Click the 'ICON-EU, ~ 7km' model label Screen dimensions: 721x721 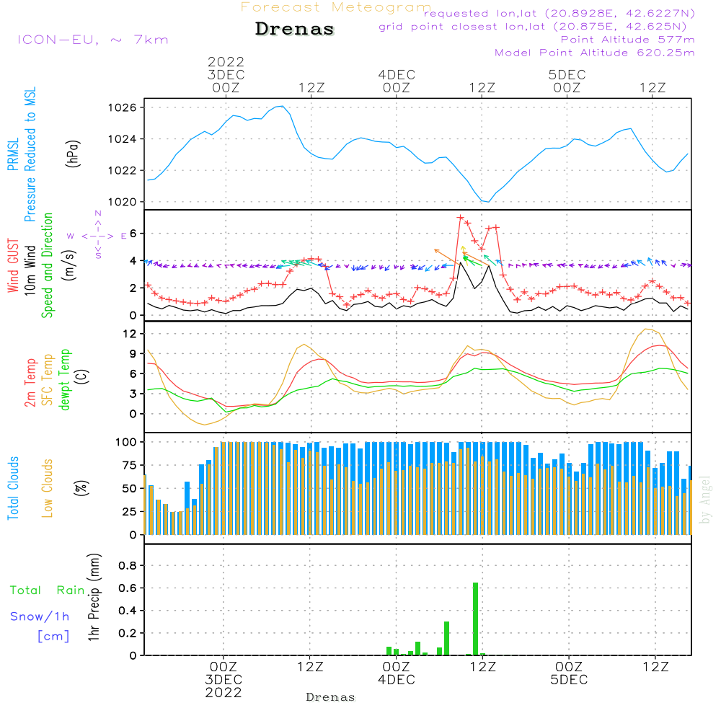(x=92, y=39)
